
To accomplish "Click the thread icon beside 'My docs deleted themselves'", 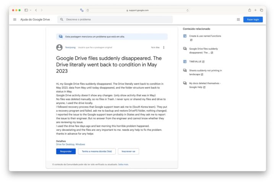I will [x=185, y=83].
